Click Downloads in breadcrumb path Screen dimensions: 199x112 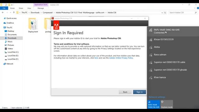[x=35, y=12]
